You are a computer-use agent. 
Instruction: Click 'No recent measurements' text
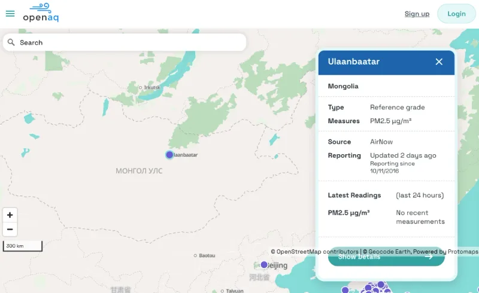(x=420, y=217)
